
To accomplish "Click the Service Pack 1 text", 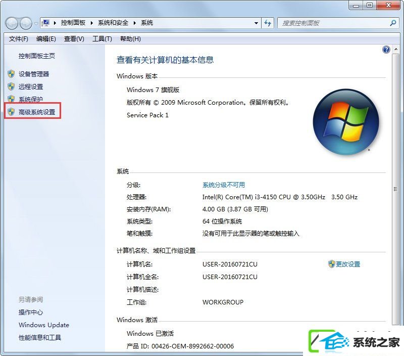I will (x=147, y=115).
